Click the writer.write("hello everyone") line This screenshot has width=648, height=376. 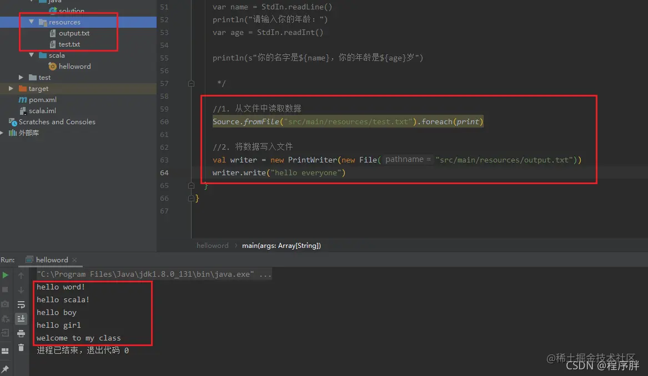tap(279, 172)
